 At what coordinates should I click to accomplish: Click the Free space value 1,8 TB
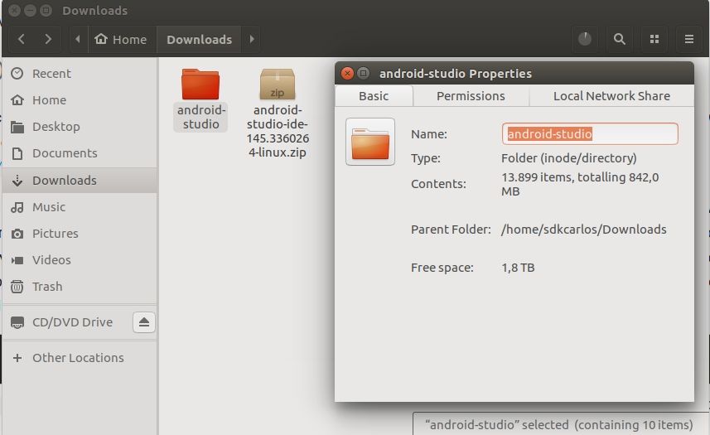coord(518,268)
